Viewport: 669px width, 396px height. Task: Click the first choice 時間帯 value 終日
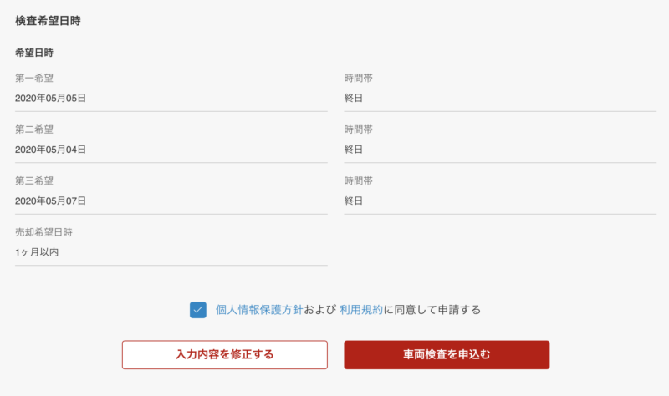point(354,98)
